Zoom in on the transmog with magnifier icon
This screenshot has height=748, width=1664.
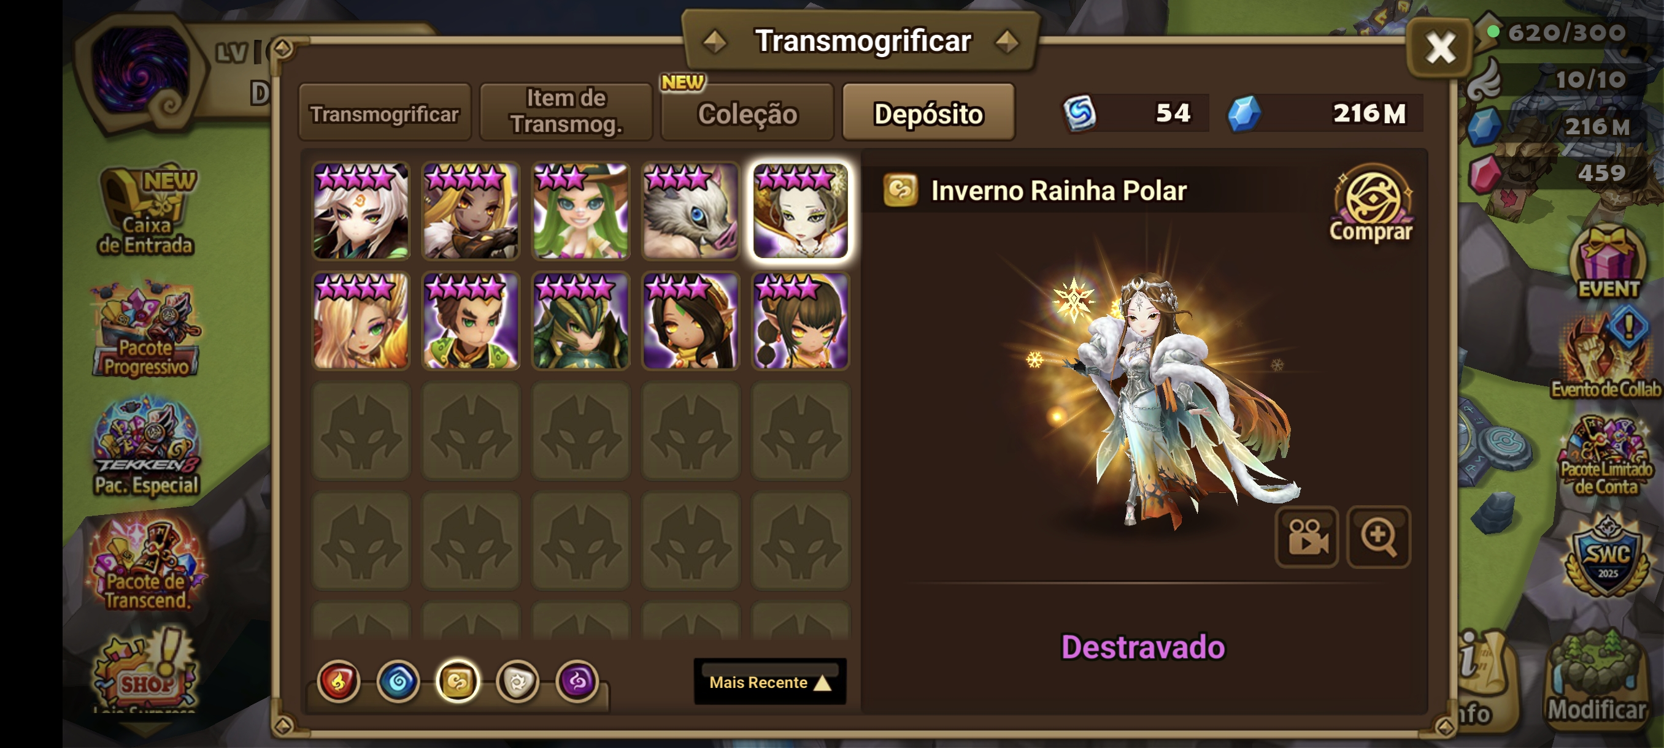1379,536
